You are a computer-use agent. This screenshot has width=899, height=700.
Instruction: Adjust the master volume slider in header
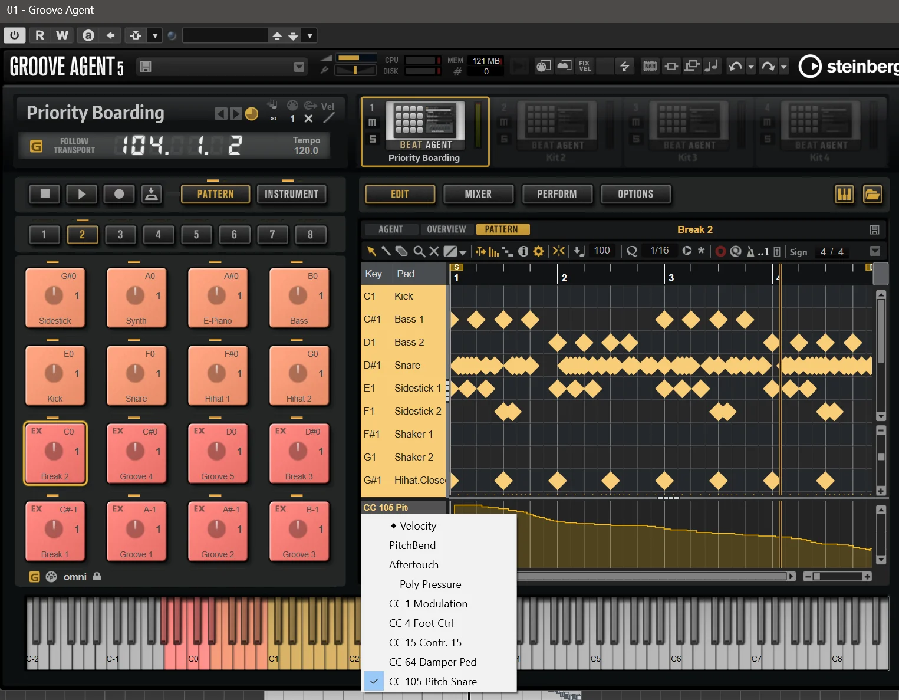[356, 58]
